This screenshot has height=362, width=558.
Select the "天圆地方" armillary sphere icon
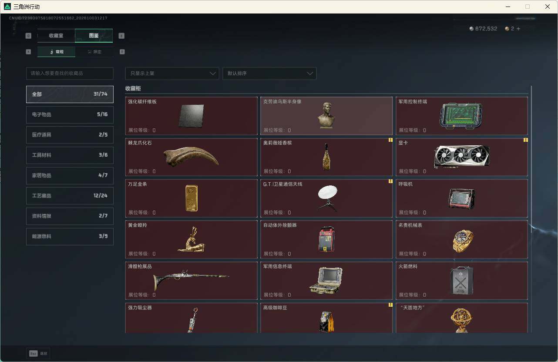click(x=461, y=321)
